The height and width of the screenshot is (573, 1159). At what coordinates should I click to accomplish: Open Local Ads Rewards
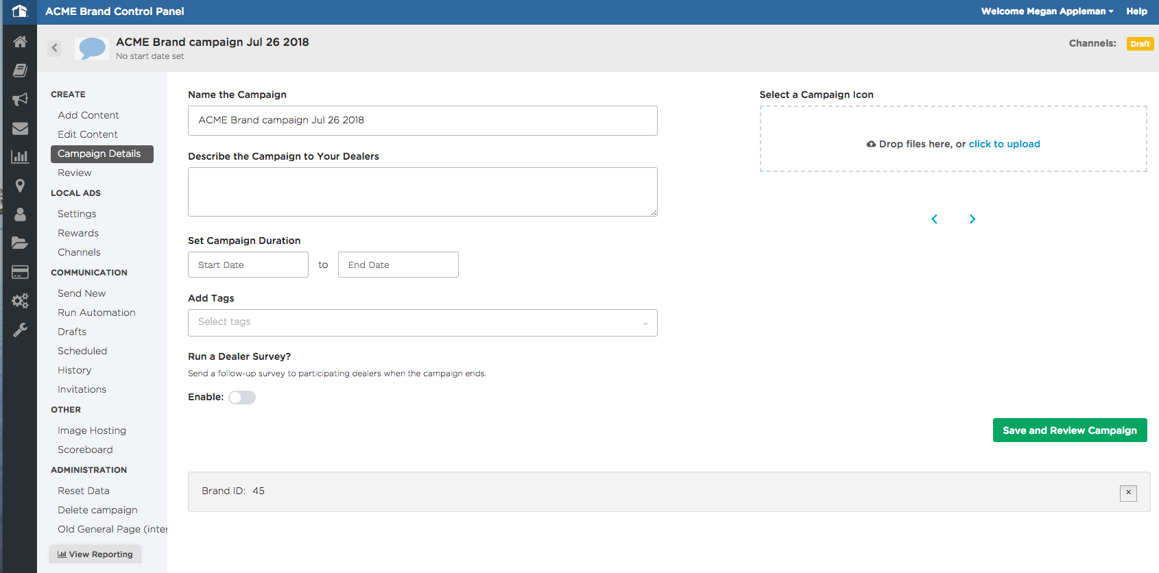click(78, 233)
